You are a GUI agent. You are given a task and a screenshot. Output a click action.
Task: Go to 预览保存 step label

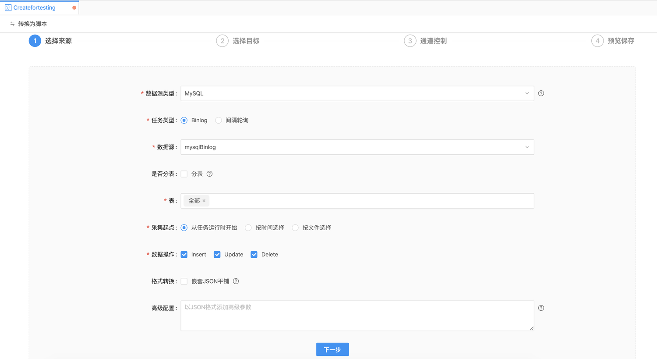tap(621, 41)
